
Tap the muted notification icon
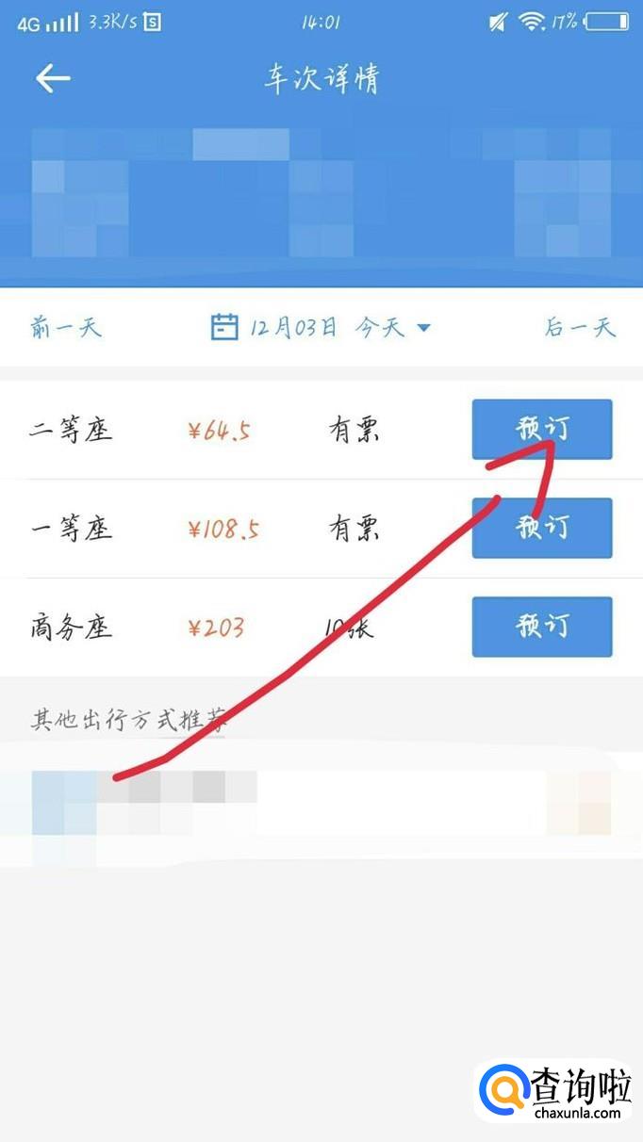tap(498, 23)
